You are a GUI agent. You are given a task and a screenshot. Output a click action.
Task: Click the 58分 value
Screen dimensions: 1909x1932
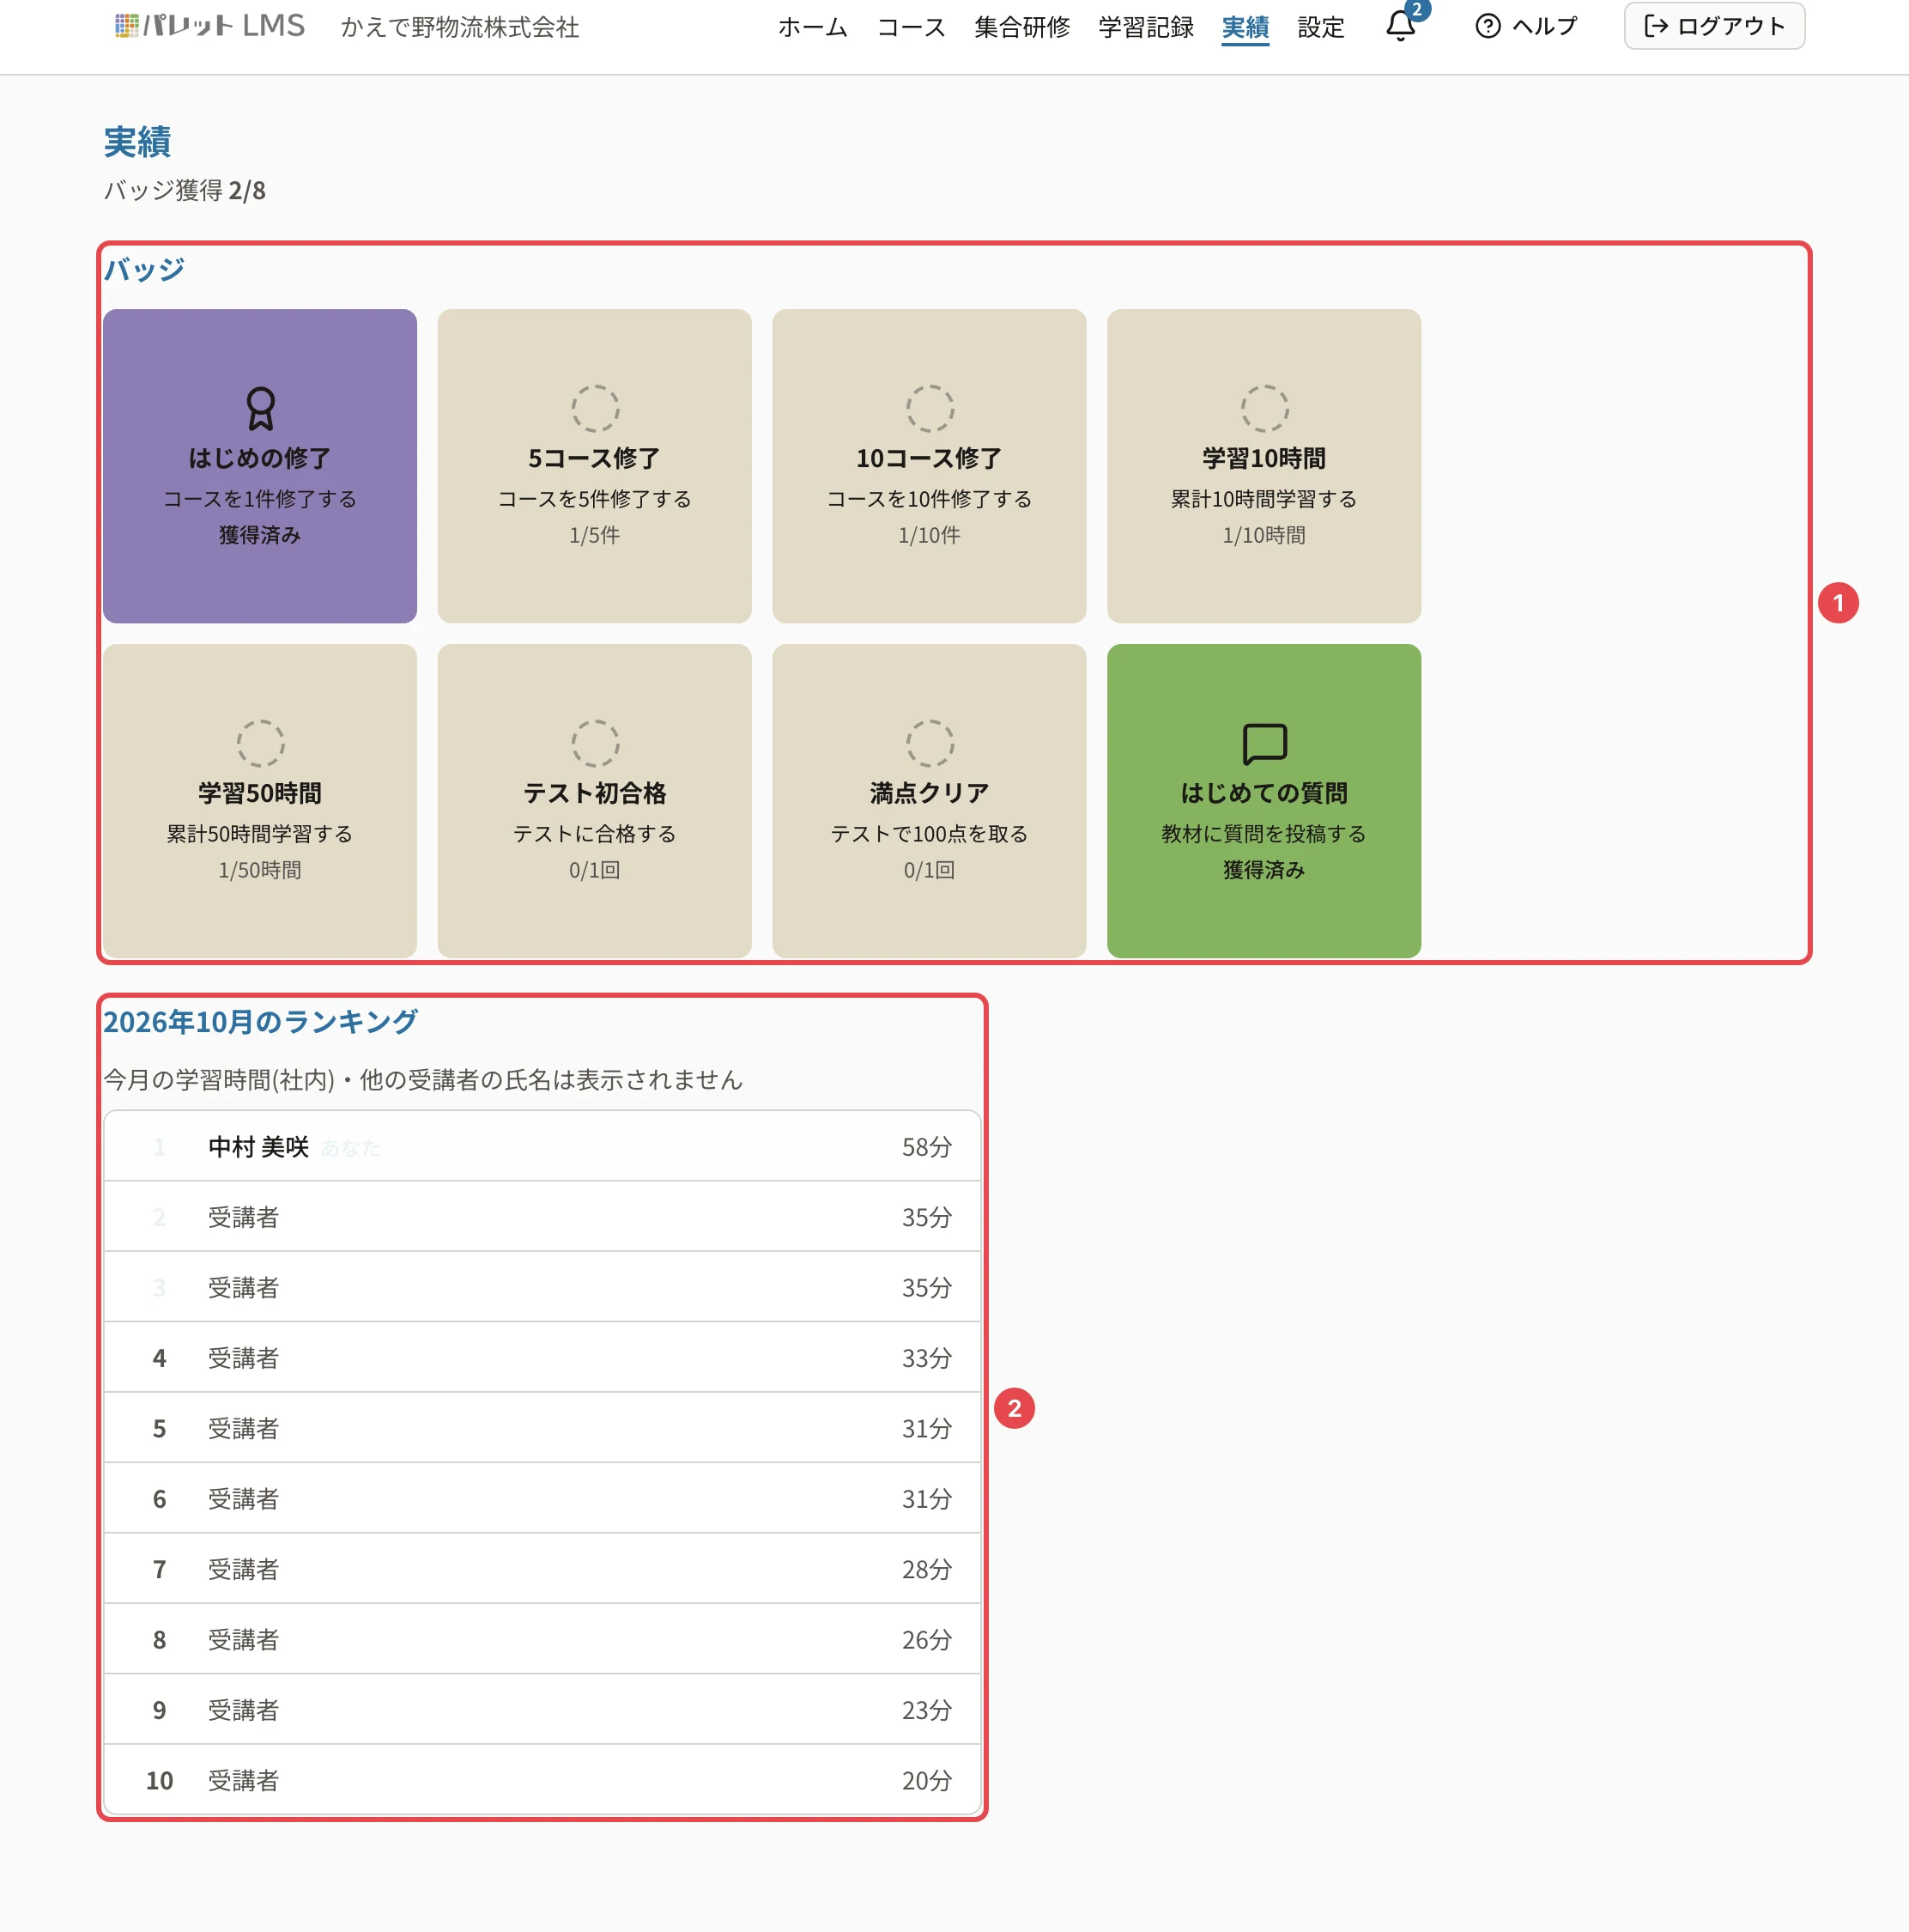926,1147
